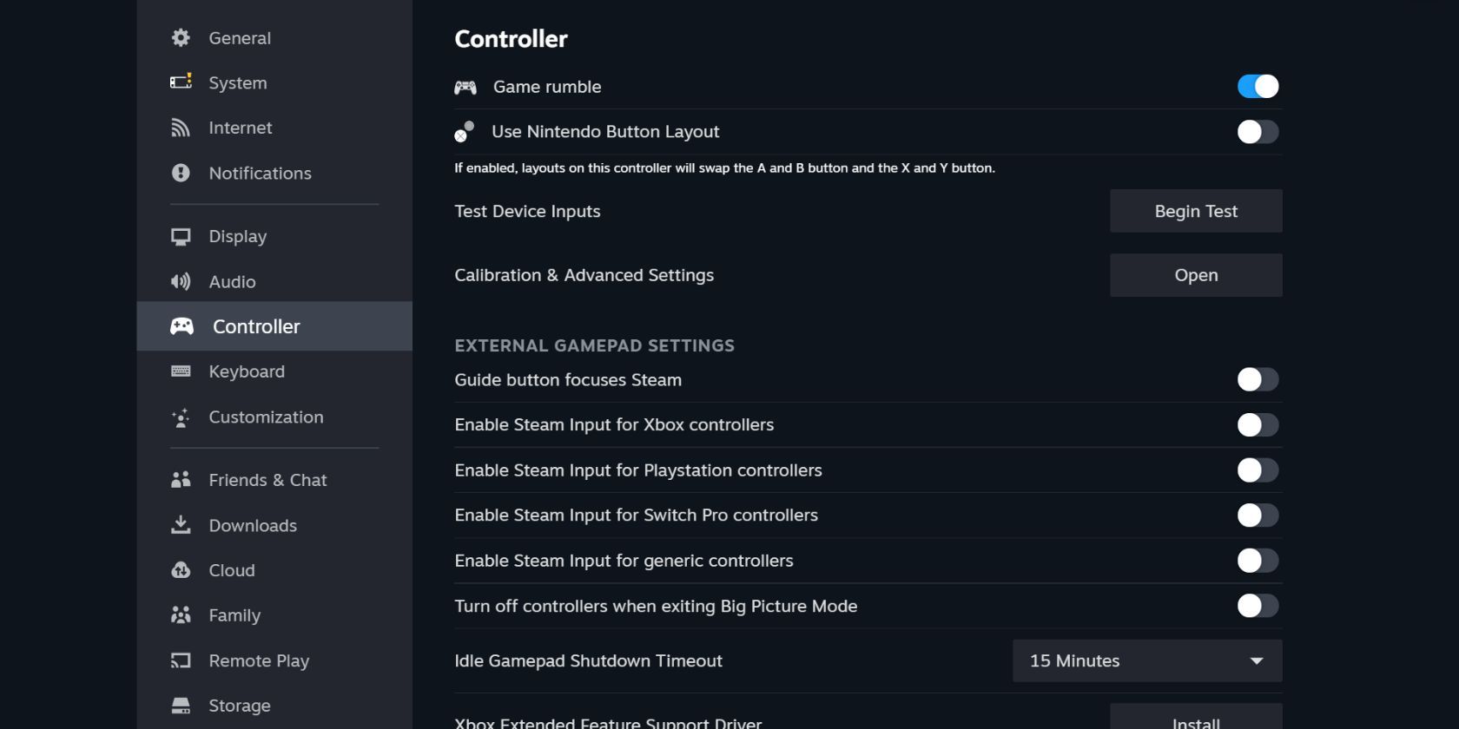Open Calibration & Advanced Settings
Viewport: 1459px width, 729px height.
click(1196, 274)
